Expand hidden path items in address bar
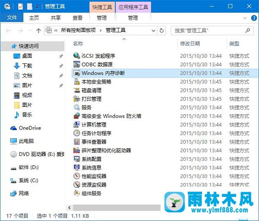 [56, 31]
